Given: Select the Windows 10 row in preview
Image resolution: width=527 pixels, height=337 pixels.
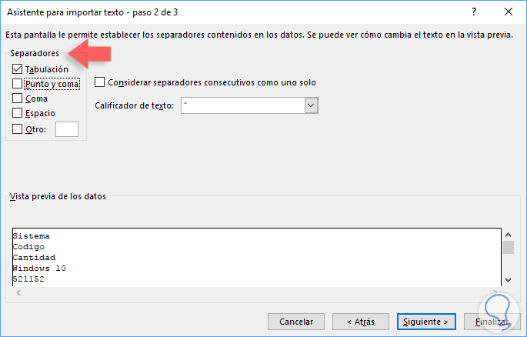Looking at the screenshot, I should (x=39, y=268).
